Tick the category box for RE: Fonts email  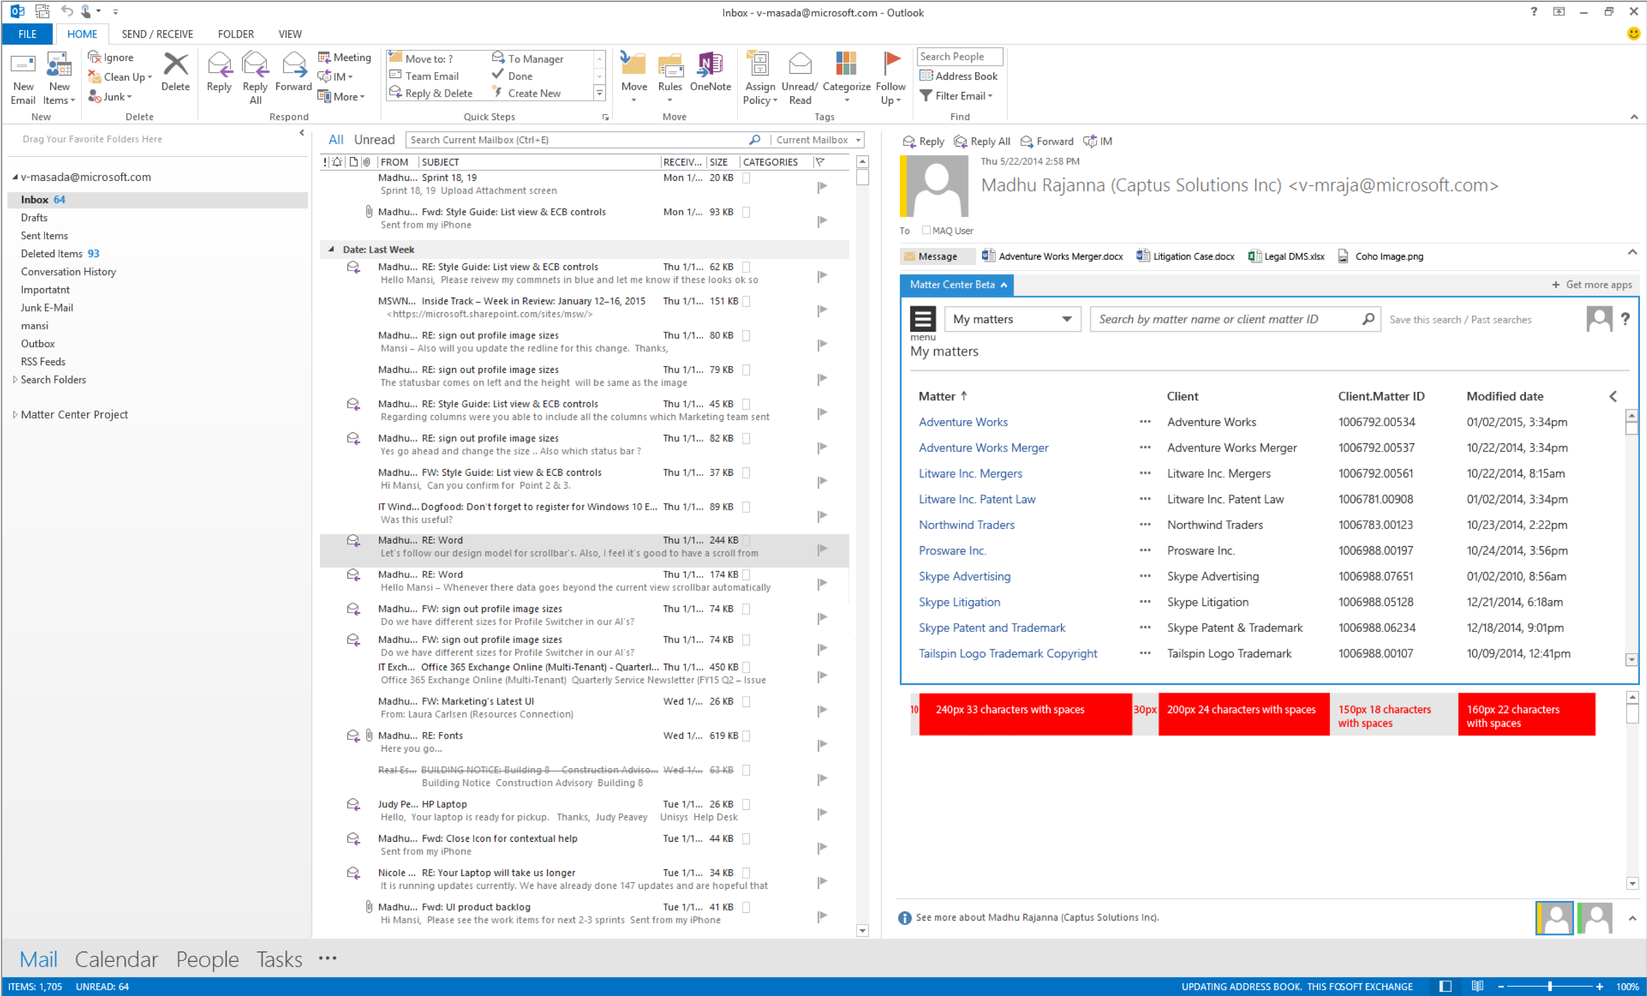[746, 736]
